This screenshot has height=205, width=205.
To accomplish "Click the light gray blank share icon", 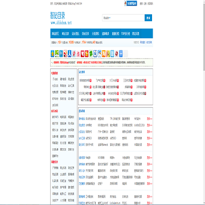I will 125,54.
